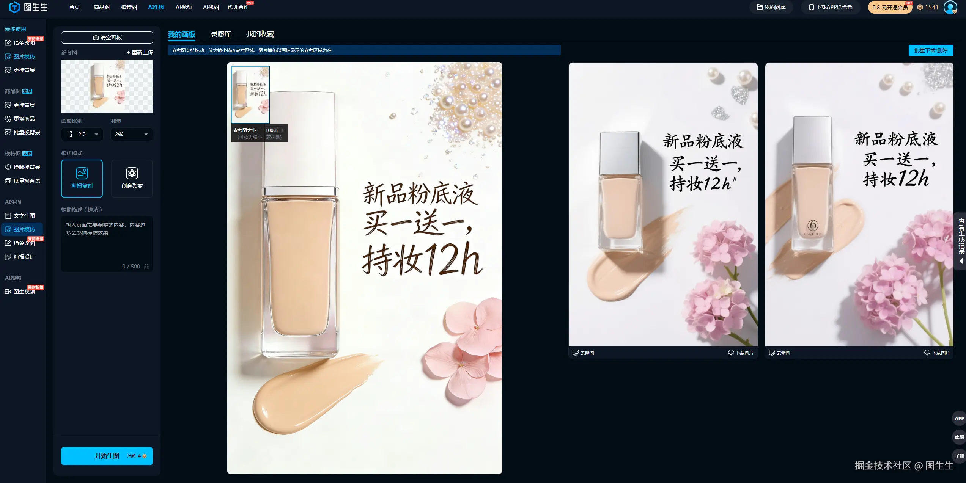Open 我的图库 from the top bar
This screenshot has height=483, width=966.
(771, 7)
